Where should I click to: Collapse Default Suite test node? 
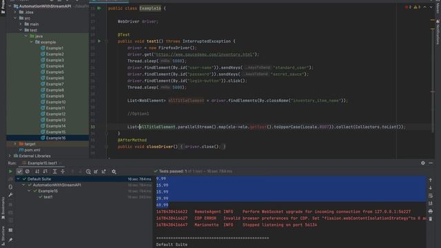[x=19, y=179]
